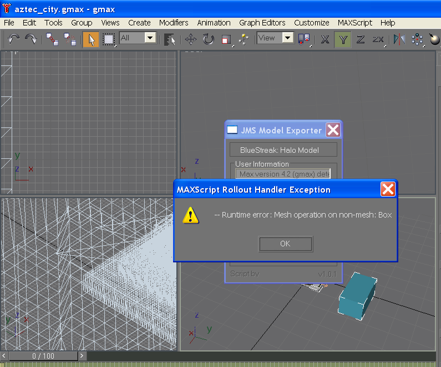The image size is (441, 367).
Task: Open the selection filter 'All' dropdown
Action: pyautogui.click(x=138, y=38)
